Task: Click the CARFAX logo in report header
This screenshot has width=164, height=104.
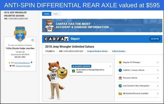Action: (56, 39)
